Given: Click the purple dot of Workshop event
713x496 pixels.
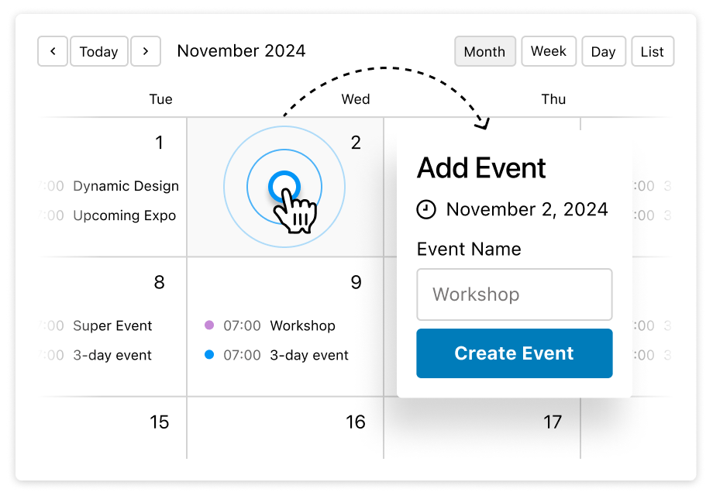Looking at the screenshot, I should coord(209,325).
